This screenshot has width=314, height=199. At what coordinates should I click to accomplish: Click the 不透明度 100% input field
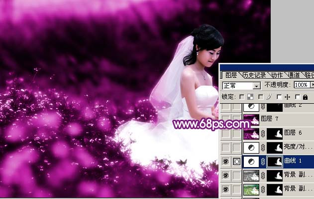tap(302, 85)
